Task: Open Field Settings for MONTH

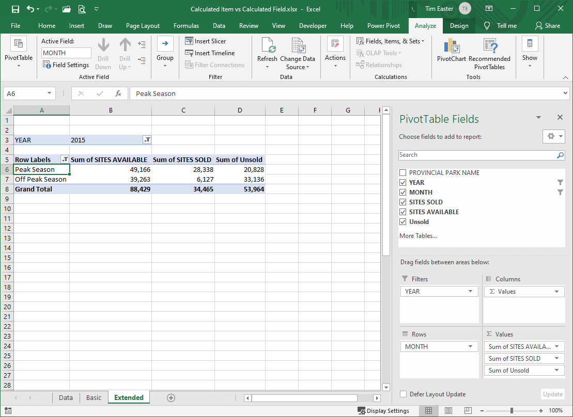Action: (x=66, y=65)
